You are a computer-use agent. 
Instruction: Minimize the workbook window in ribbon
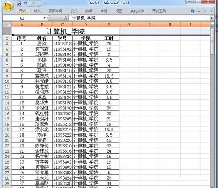click(x=199, y=11)
